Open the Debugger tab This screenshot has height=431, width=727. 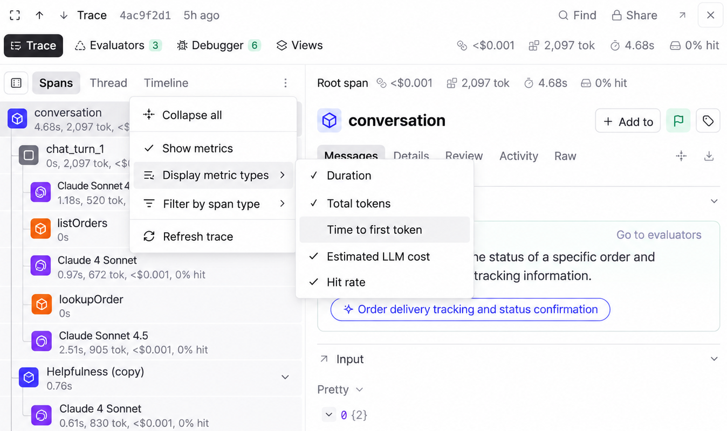coord(219,46)
